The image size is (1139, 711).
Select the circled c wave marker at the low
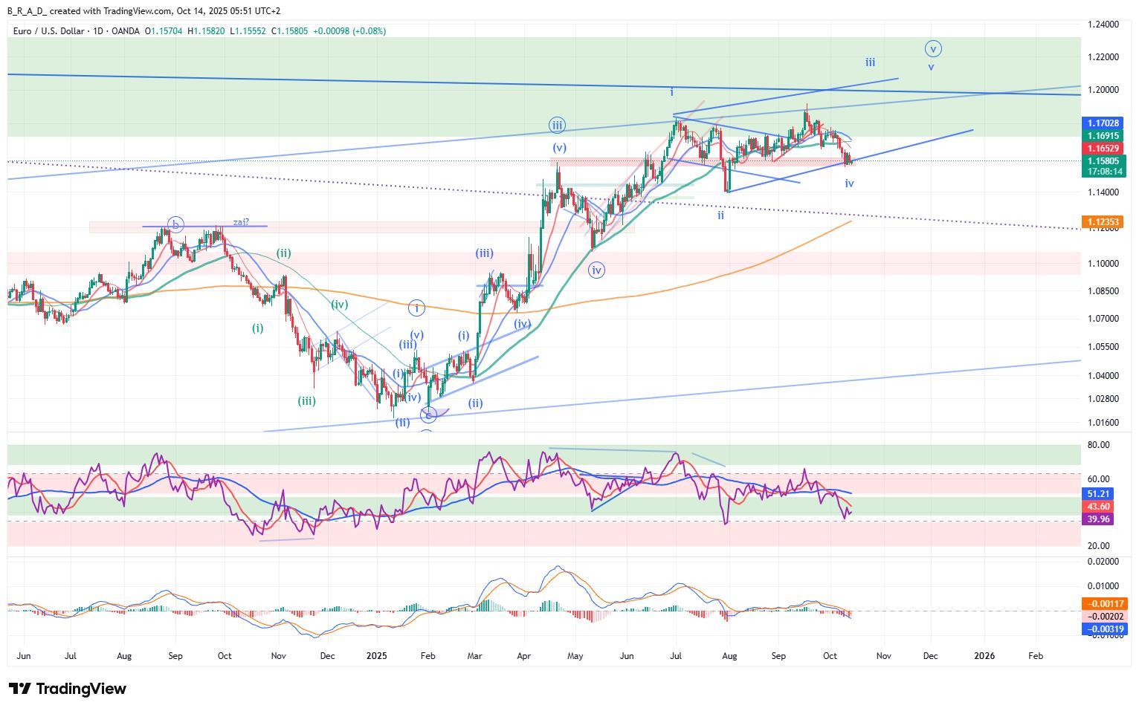click(428, 415)
